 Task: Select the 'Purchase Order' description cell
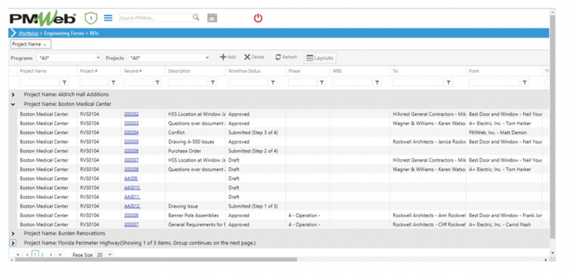(x=196, y=151)
